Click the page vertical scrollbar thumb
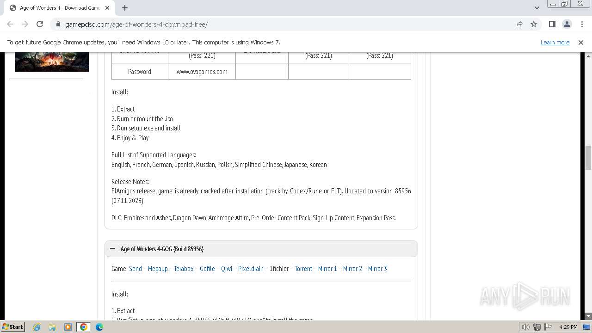This screenshot has width=592, height=333. click(588, 158)
